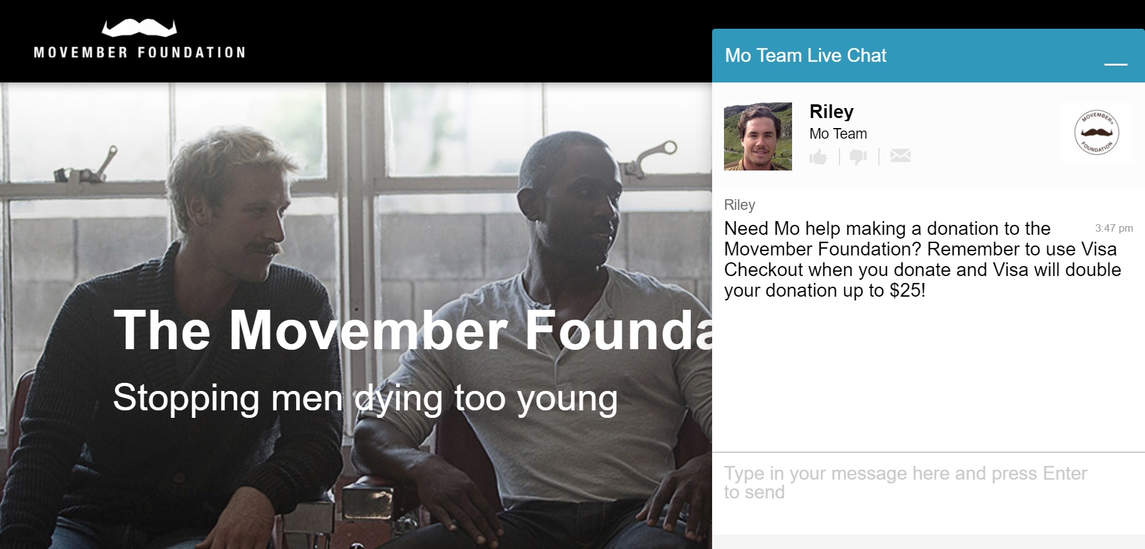Click the 'Stopping men dying too young' tagline

point(365,398)
